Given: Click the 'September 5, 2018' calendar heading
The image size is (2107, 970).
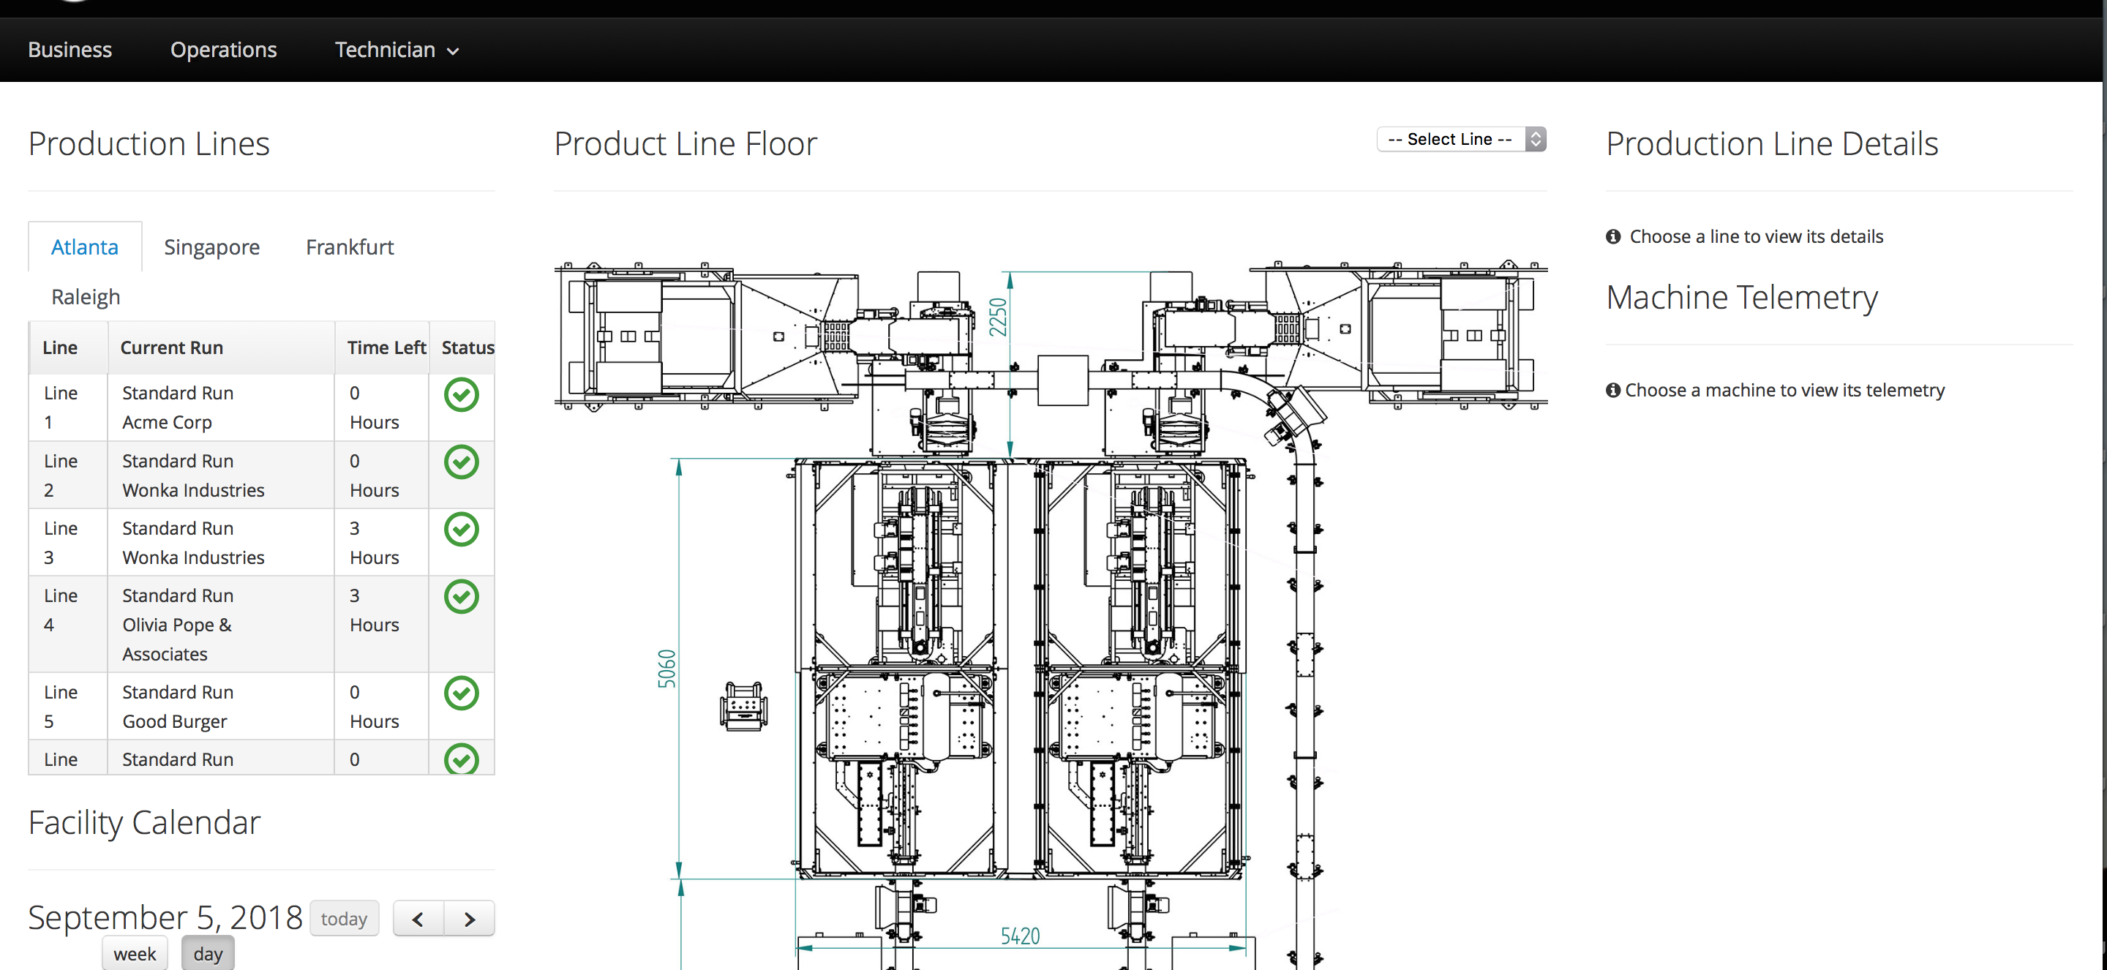Looking at the screenshot, I should point(165,917).
